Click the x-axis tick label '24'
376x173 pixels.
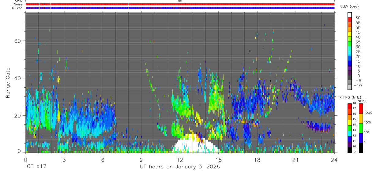(x=334, y=160)
